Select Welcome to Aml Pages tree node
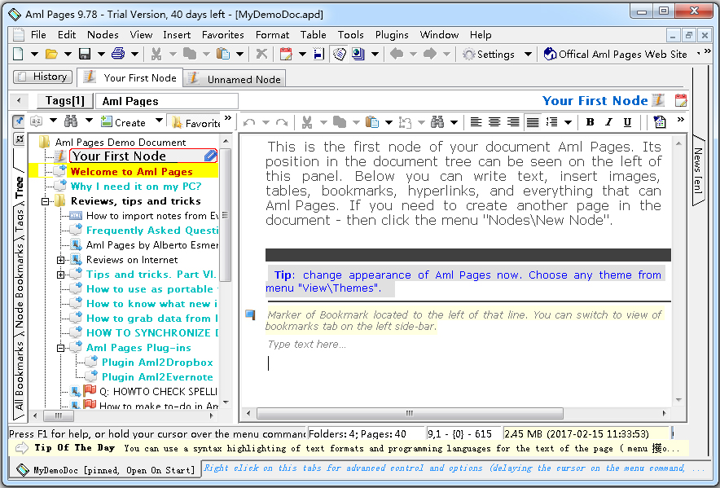 click(131, 171)
